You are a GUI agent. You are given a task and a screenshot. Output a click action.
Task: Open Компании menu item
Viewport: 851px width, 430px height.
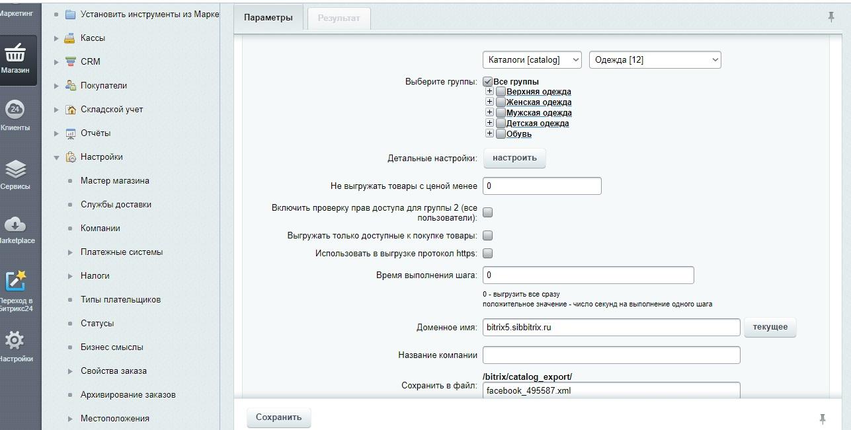click(x=101, y=228)
